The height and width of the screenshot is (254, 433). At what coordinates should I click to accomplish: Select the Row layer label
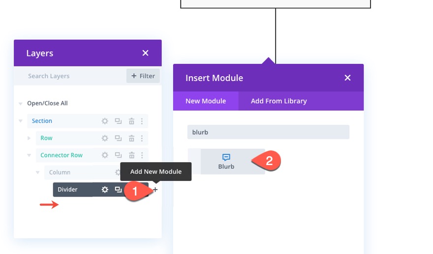[x=46, y=138]
